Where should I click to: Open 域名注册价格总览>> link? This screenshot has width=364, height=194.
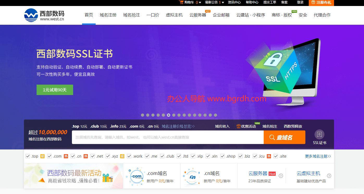click(178, 126)
